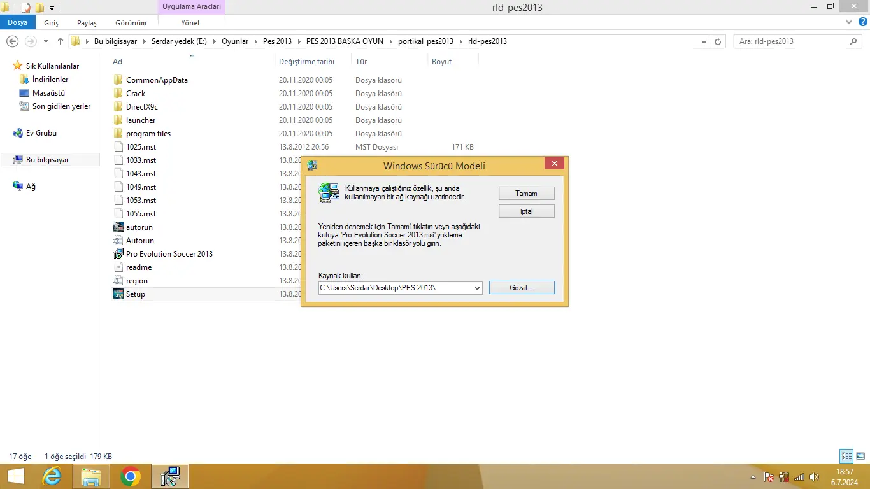
Task: Open Masaüstü in navigation pane
Action: 48,93
